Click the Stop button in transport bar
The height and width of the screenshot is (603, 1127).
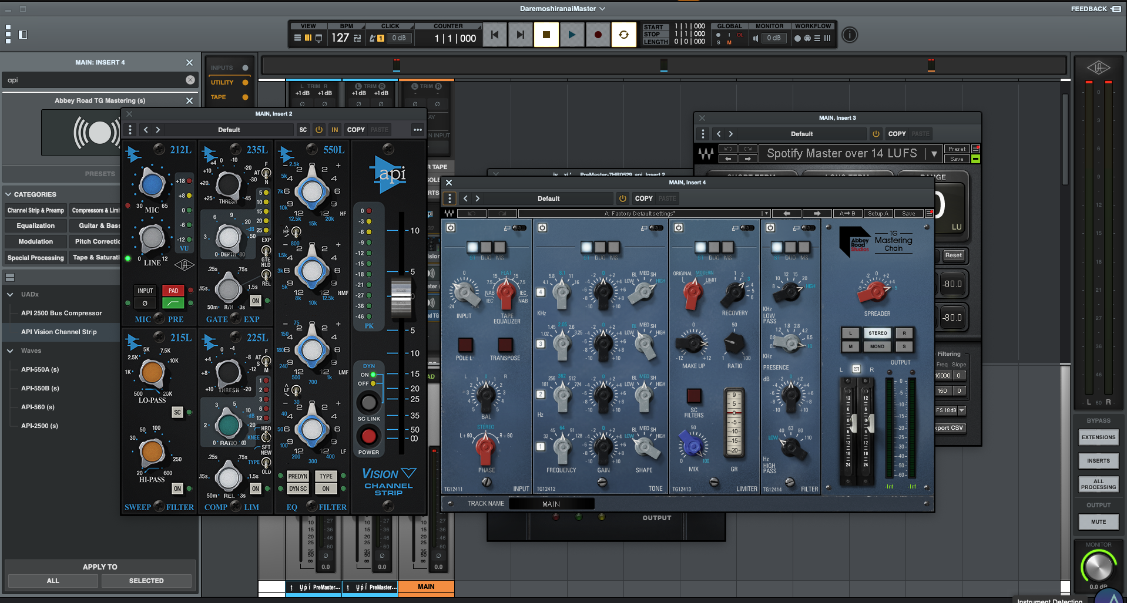point(546,35)
